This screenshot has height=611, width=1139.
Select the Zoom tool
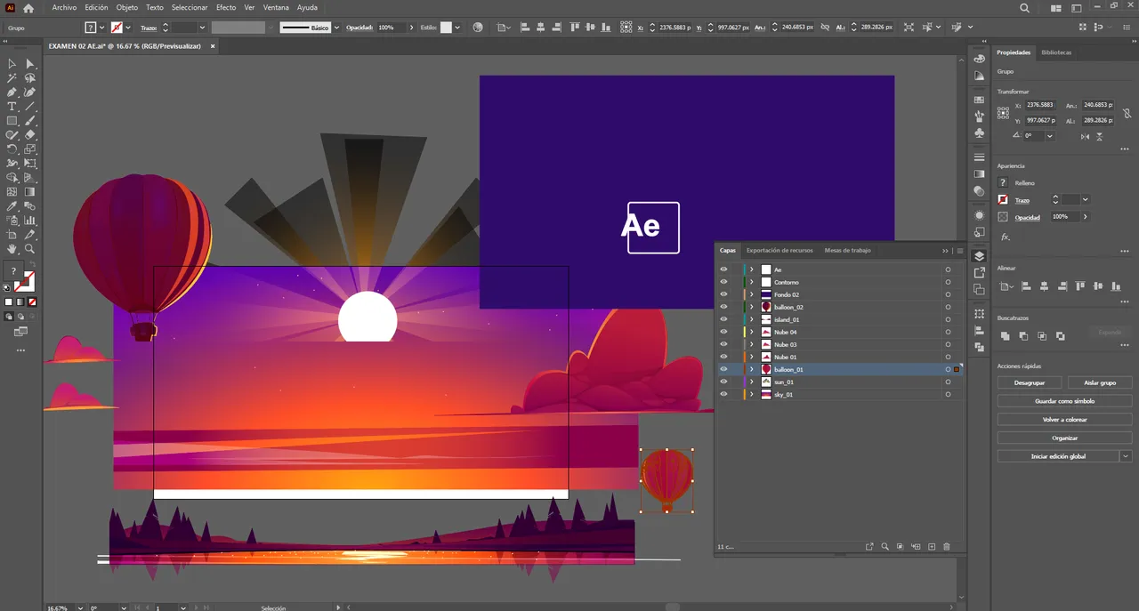[30, 249]
